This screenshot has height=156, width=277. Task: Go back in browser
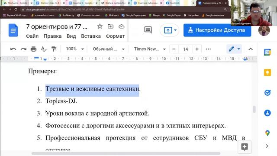point(4,10)
